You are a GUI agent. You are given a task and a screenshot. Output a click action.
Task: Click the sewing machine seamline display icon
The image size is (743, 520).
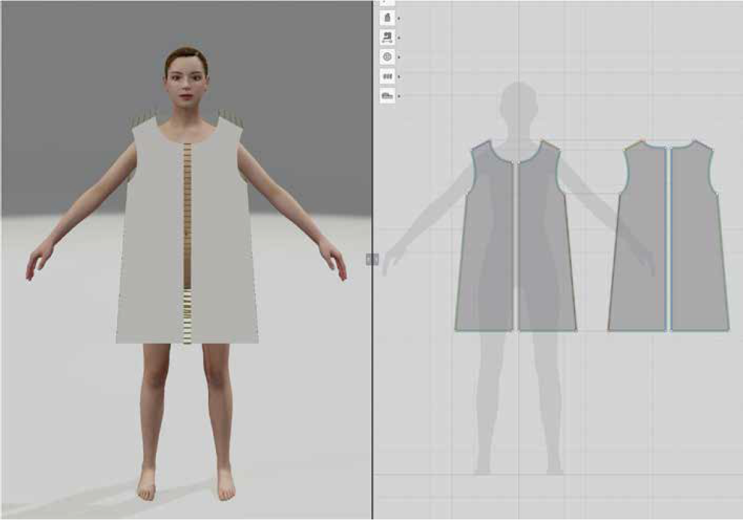(387, 38)
